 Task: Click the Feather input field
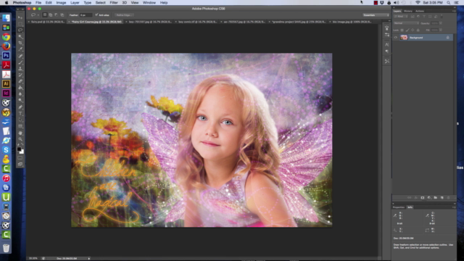pyautogui.click(x=86, y=14)
